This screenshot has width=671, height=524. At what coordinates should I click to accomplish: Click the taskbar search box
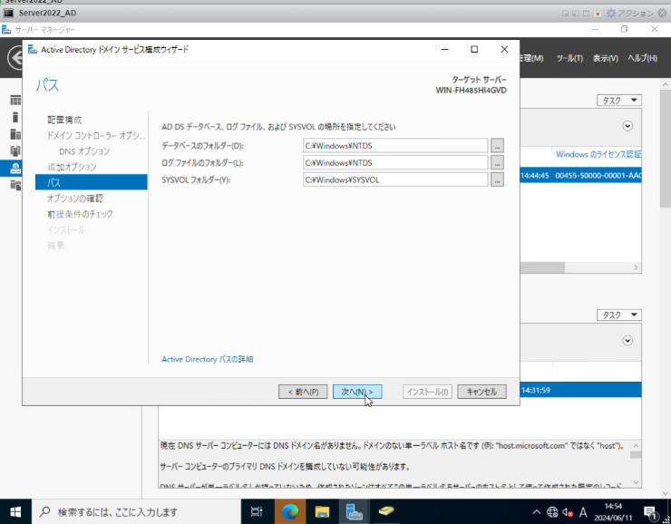click(x=136, y=511)
